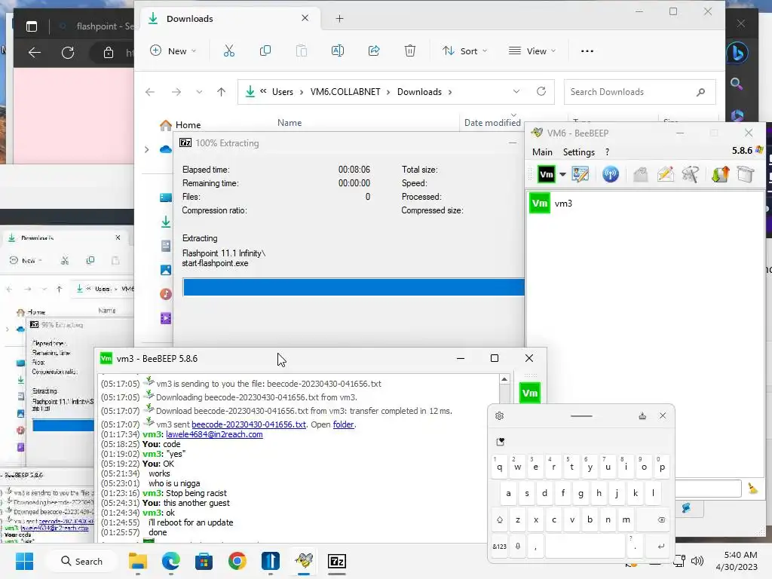Viewport: 772px width, 579px height.
Task: Add a new tab in File Explorer
Action: [339, 19]
